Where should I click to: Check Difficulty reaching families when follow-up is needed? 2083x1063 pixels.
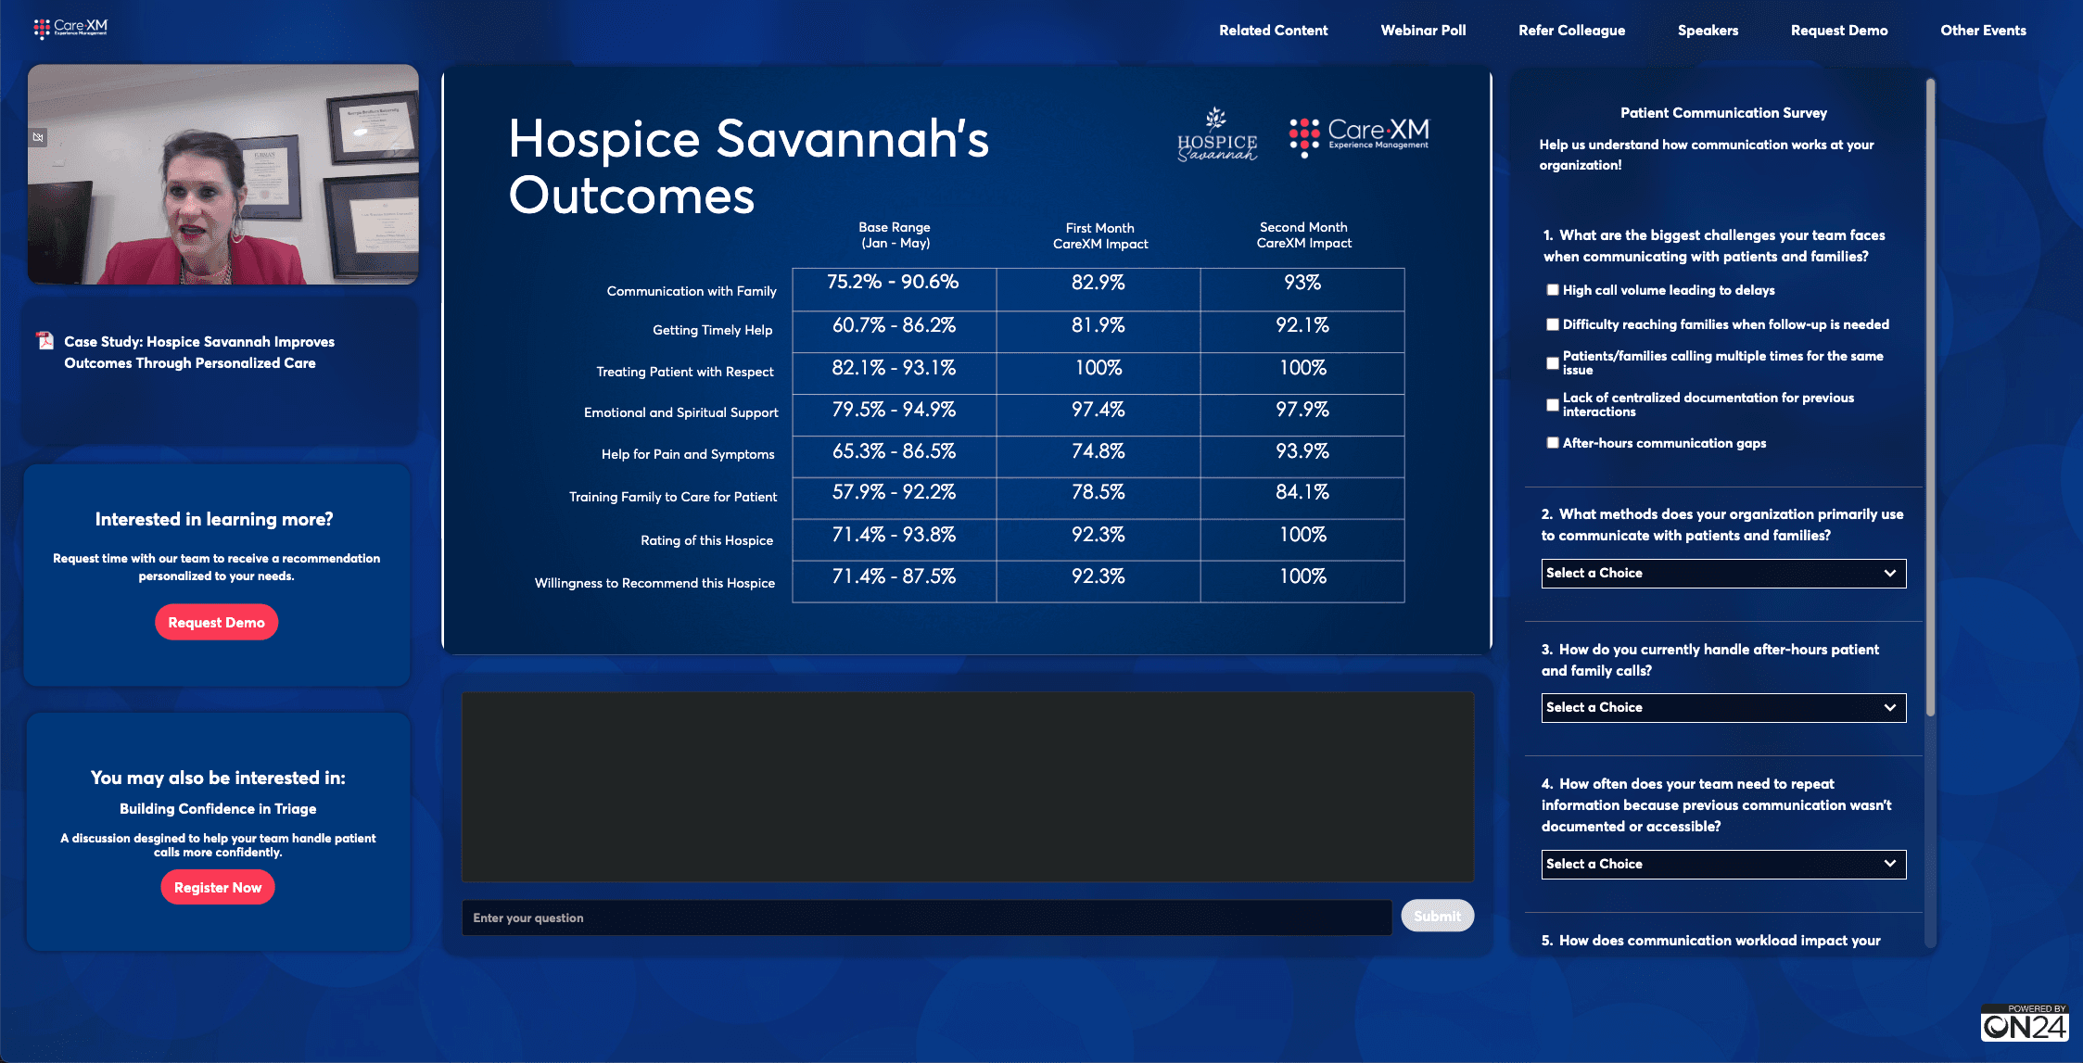(1553, 324)
